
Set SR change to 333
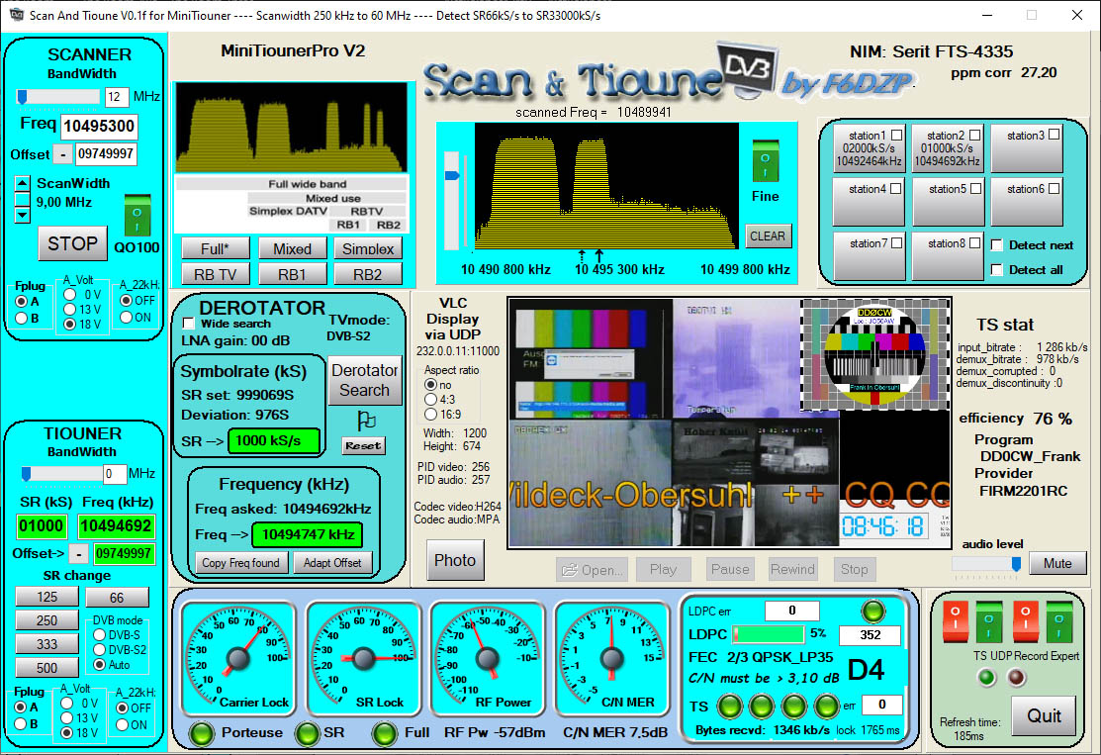47,644
